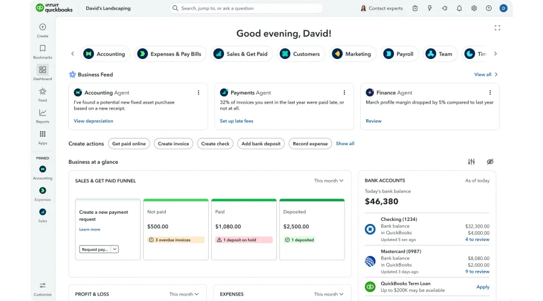Viewport: 543px width, 301px height.
Task: Click 1 deposit on hold badge
Action: [x=244, y=240]
